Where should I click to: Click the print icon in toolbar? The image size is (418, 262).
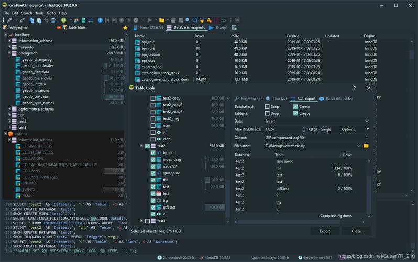point(53,20)
